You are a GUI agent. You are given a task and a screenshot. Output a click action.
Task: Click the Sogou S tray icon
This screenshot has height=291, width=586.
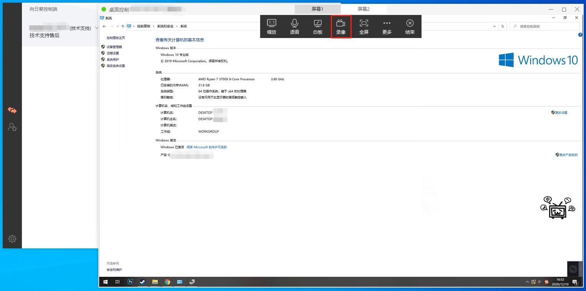click(x=546, y=282)
